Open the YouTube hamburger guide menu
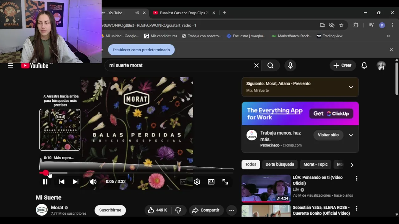The width and height of the screenshot is (399, 224). (11, 65)
